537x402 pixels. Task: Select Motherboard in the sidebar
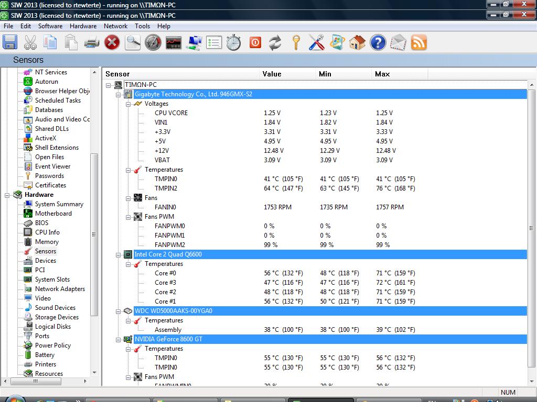(x=53, y=214)
